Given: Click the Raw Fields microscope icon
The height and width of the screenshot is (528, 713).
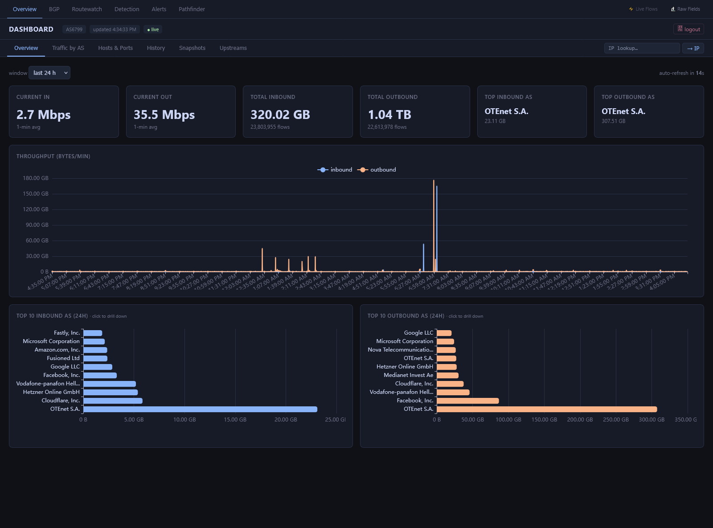Looking at the screenshot, I should (x=673, y=9).
